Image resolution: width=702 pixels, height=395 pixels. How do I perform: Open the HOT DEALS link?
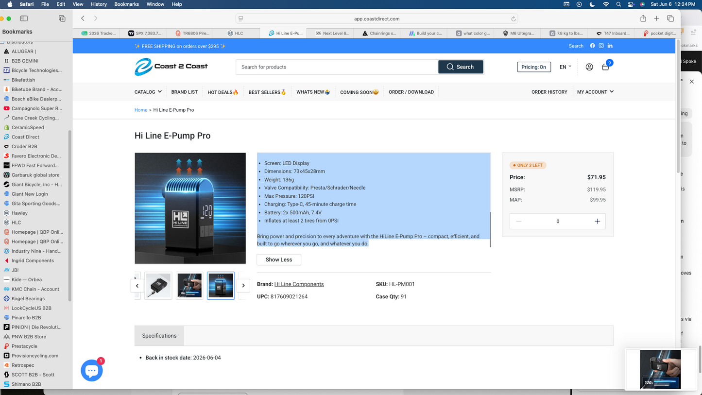[223, 92]
